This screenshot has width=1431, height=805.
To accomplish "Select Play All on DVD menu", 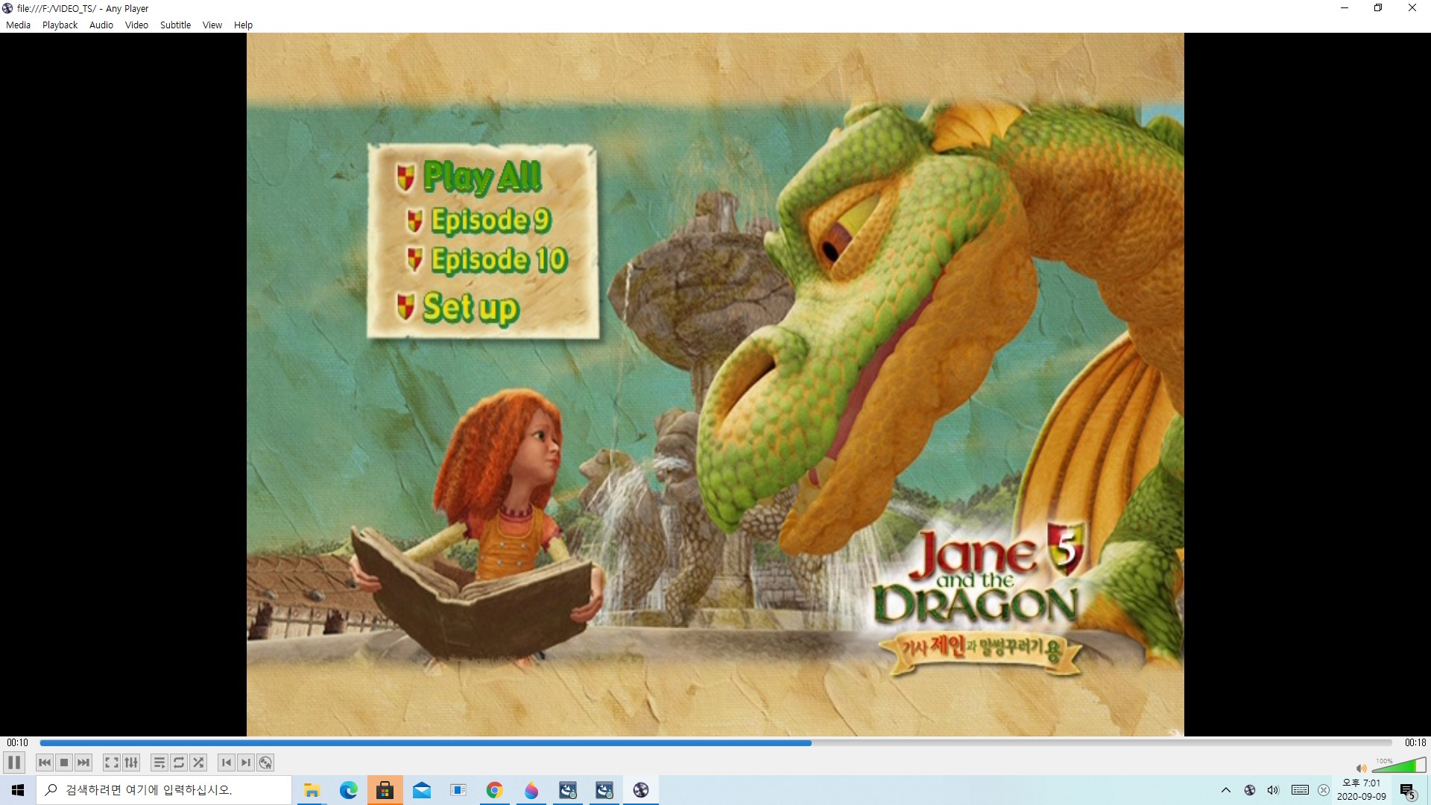I will pos(481,177).
